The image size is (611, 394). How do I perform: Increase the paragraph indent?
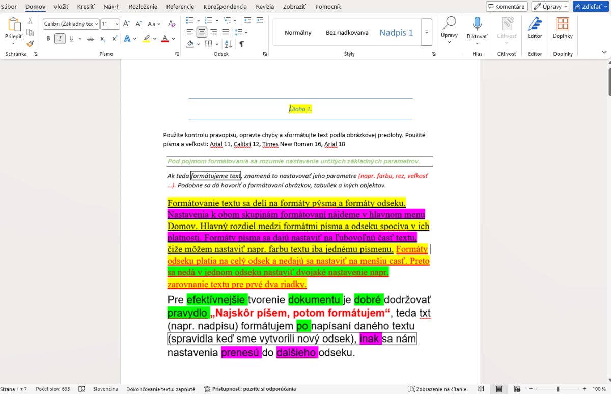point(259,20)
